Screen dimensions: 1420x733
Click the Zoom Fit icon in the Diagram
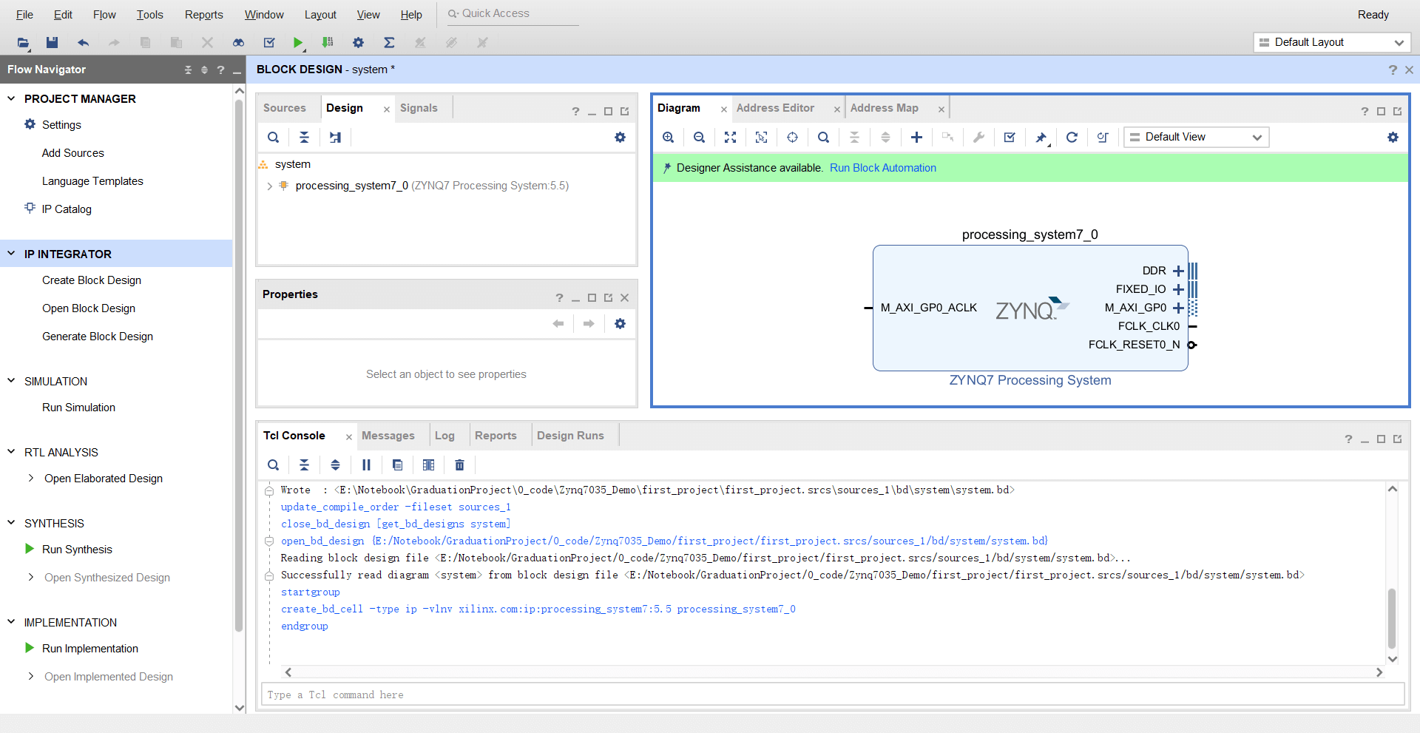[730, 137]
